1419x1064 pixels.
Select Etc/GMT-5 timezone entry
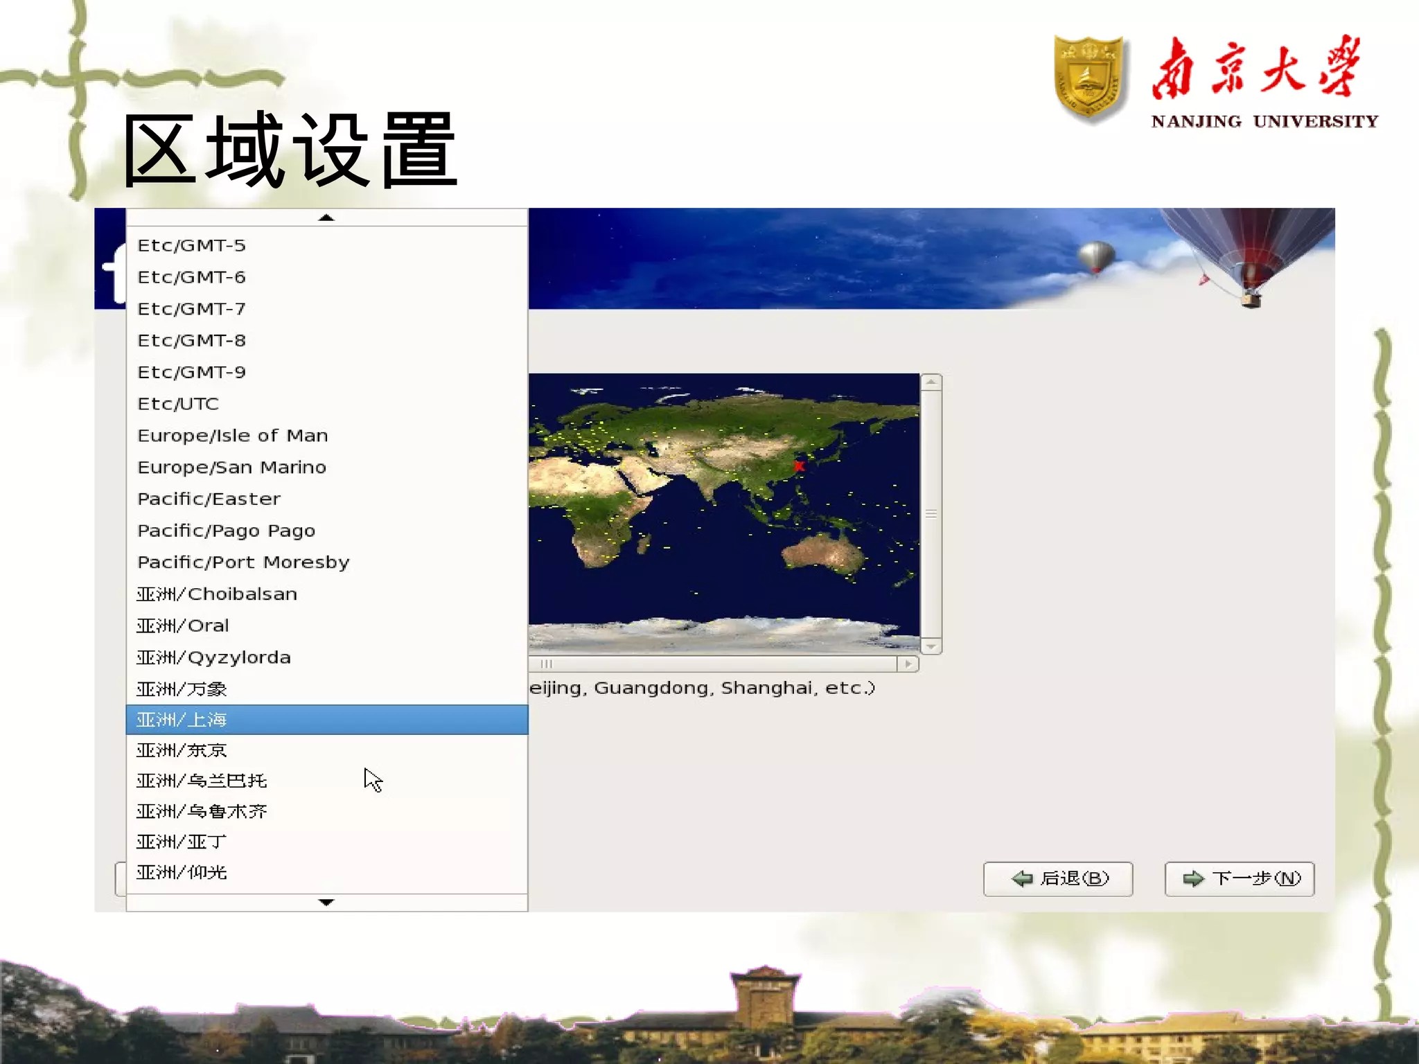coord(326,245)
